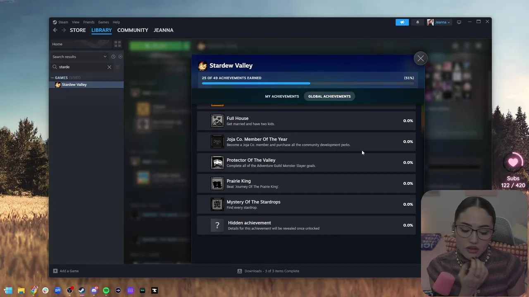Click the Hidden achievement question mark icon
Viewport: 529px width, 297px height.
217,225
